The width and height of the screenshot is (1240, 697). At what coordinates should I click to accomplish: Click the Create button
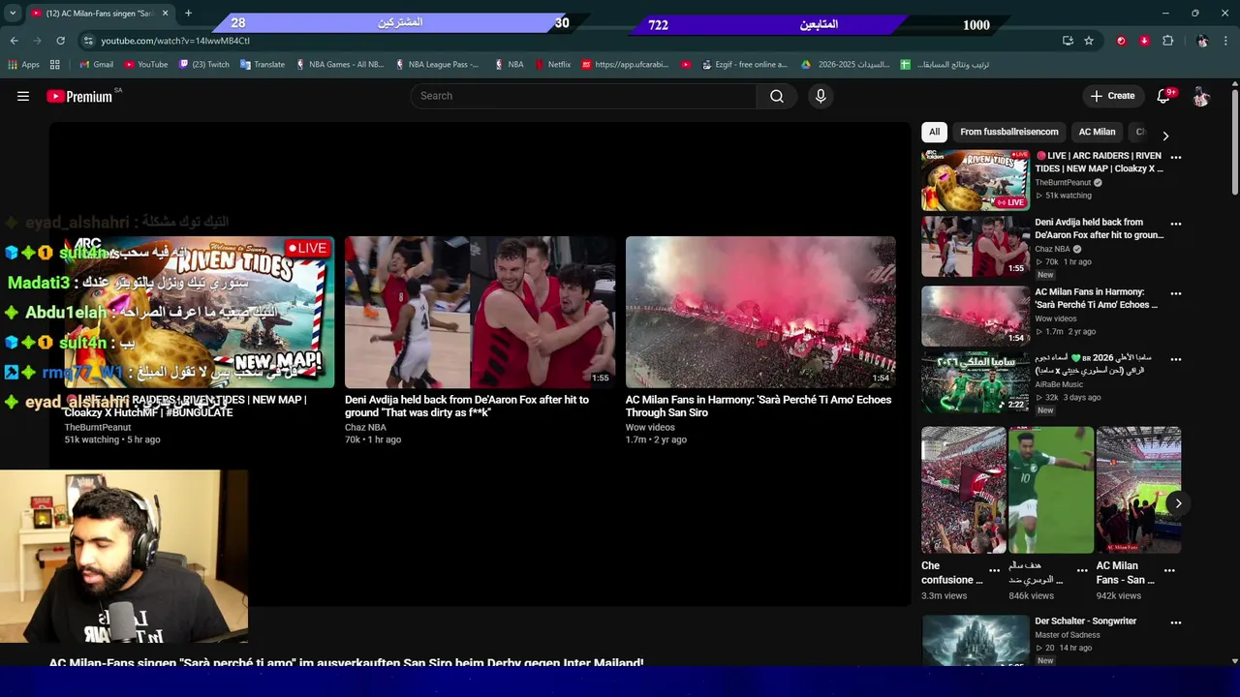1112,96
